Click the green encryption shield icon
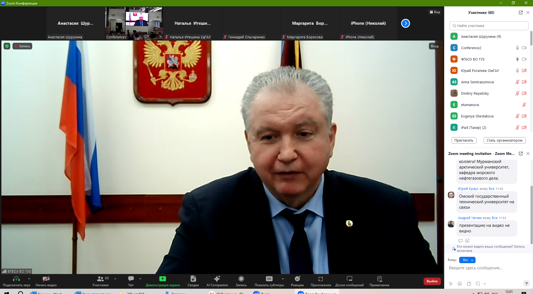 click(7, 46)
